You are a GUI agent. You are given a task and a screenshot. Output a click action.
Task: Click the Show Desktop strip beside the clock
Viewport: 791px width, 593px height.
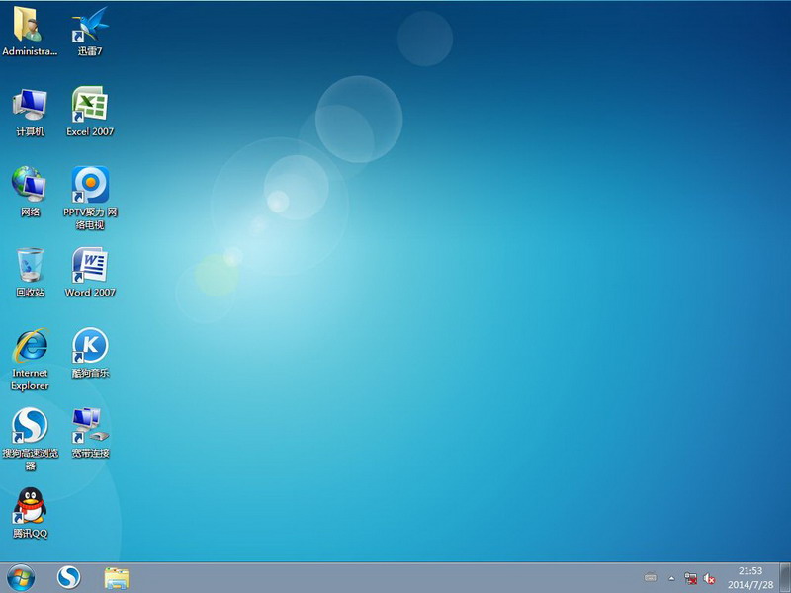[x=785, y=578]
